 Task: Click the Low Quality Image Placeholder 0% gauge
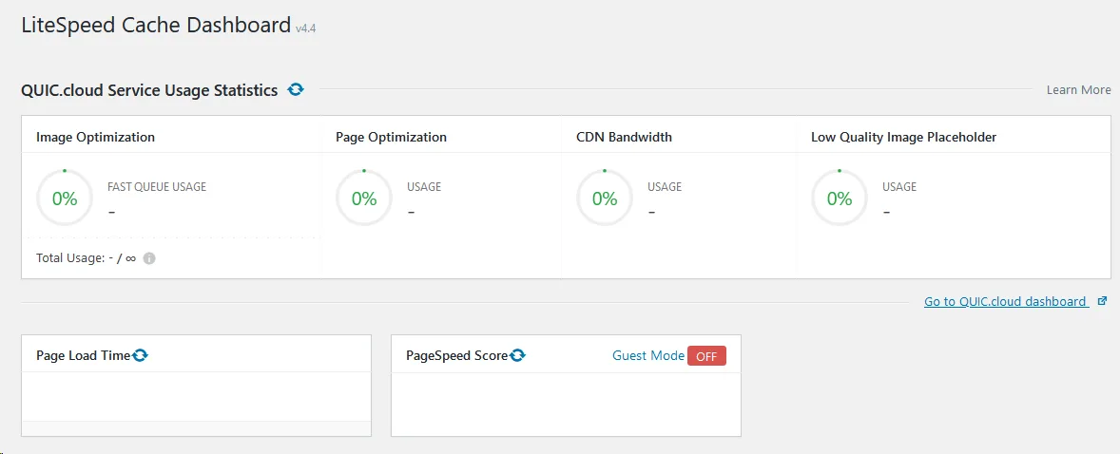pos(840,199)
